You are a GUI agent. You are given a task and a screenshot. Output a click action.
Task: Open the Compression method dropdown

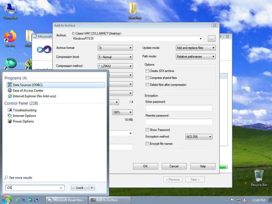(x=115, y=66)
